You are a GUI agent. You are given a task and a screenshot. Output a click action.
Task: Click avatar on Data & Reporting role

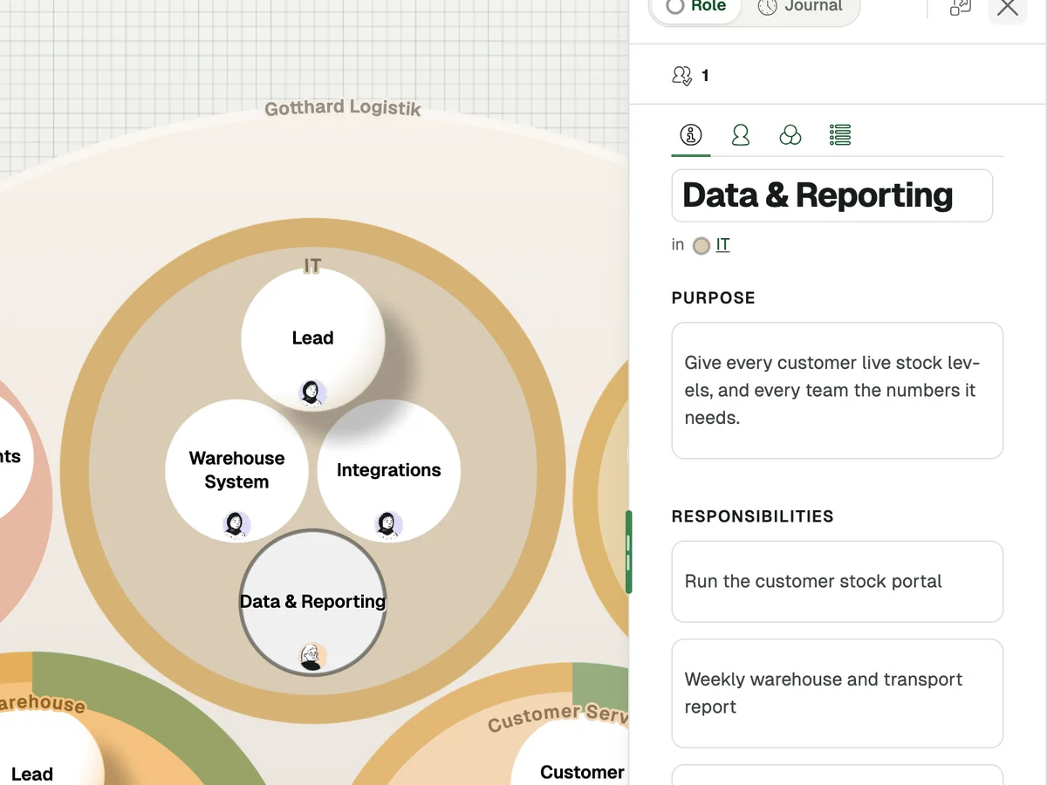[x=312, y=657]
